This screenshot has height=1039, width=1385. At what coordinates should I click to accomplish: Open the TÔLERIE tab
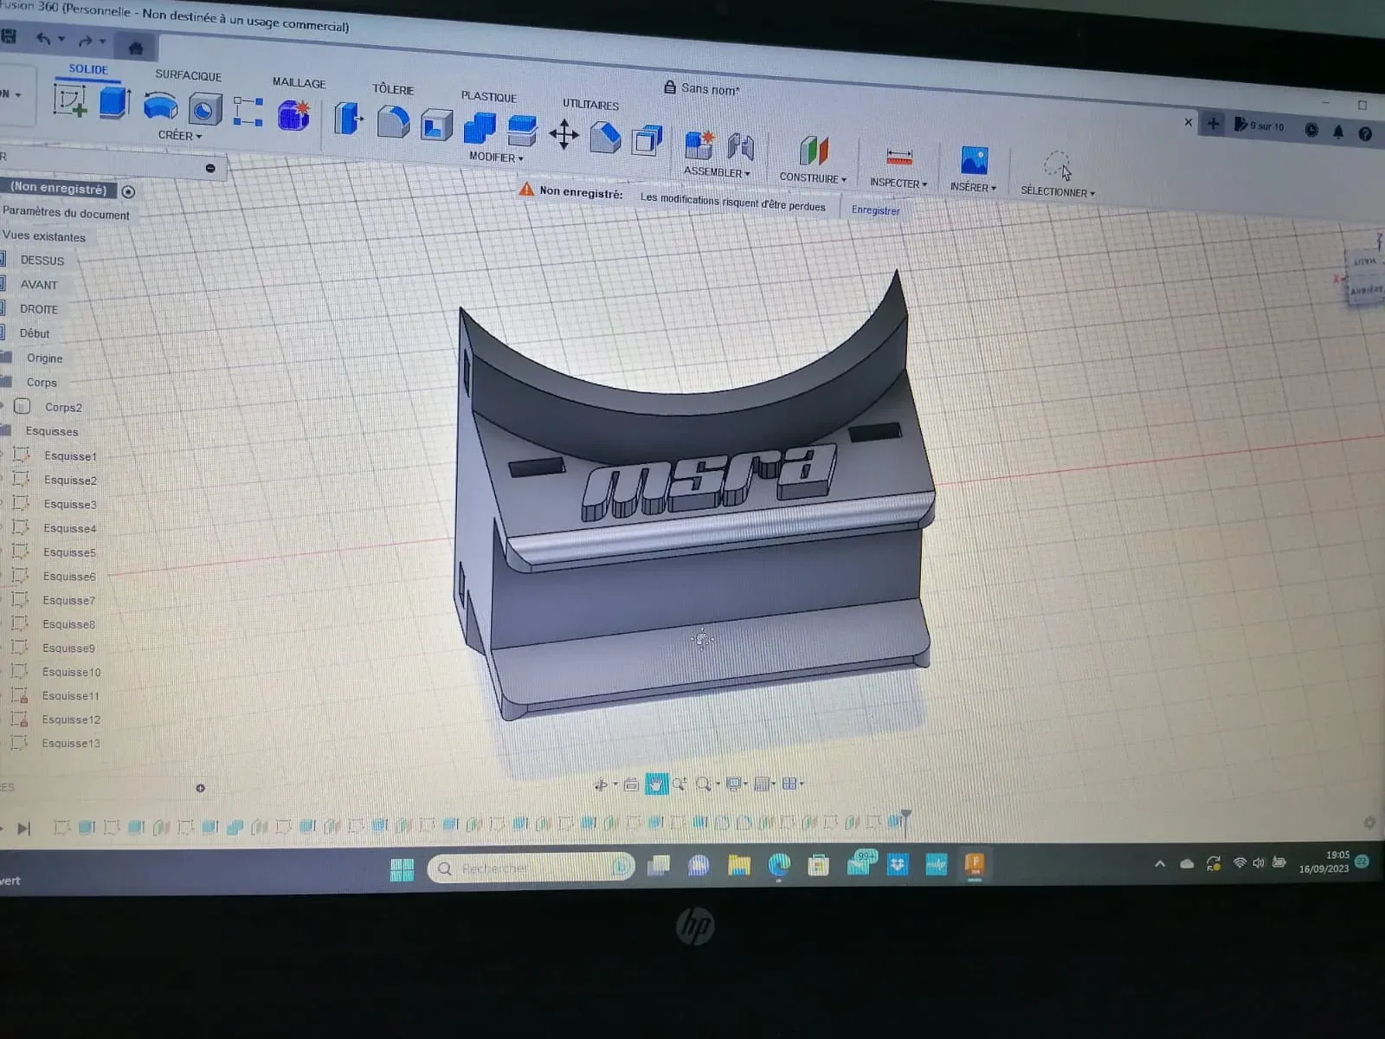coord(393,89)
